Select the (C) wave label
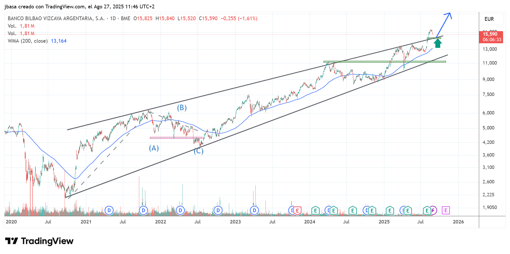Screen dimensions: 510x254 (x=199, y=151)
